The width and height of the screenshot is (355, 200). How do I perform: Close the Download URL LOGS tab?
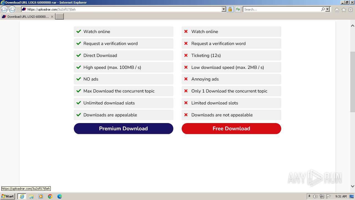pos(52,17)
